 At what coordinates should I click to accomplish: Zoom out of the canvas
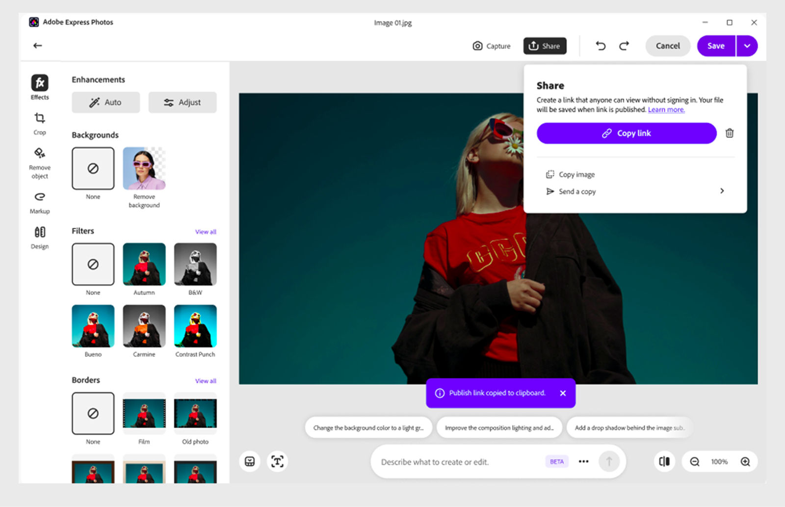[x=695, y=461]
